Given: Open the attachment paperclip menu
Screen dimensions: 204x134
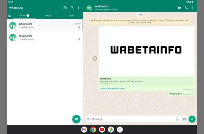Looking at the screenshot, I should 88,119.
